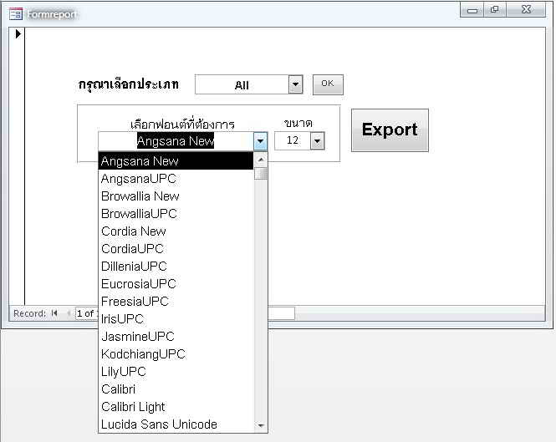Go to first record navigation button
This screenshot has width=556, height=442.
point(54,313)
